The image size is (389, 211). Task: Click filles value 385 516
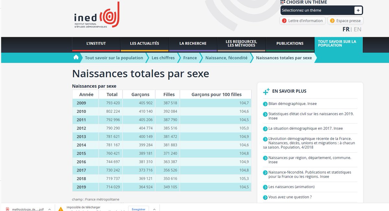click(x=170, y=128)
